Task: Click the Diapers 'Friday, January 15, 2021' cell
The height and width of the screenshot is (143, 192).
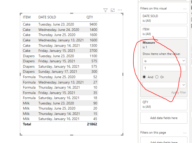Action: coord(57,61)
